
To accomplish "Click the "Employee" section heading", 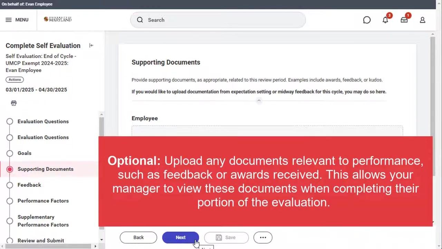I will point(145,118).
